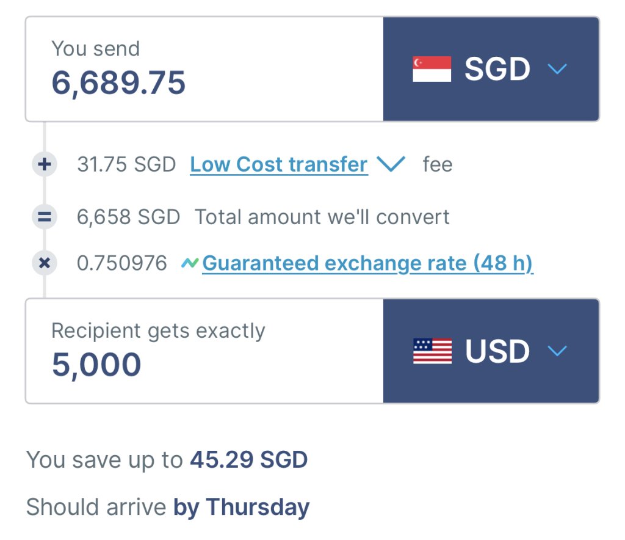Click the 0.750976 exchange rate value
The image size is (625, 540).
pos(121,263)
